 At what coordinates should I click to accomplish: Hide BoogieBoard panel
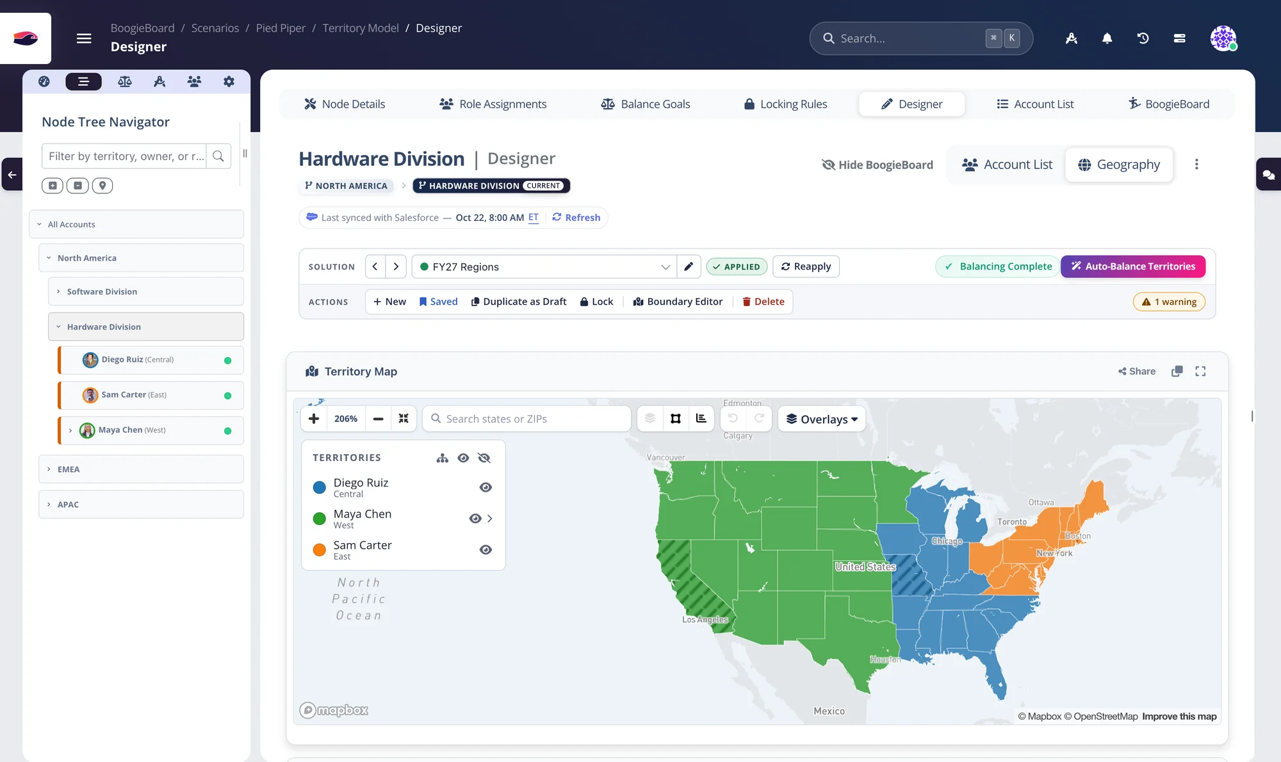[x=877, y=165]
